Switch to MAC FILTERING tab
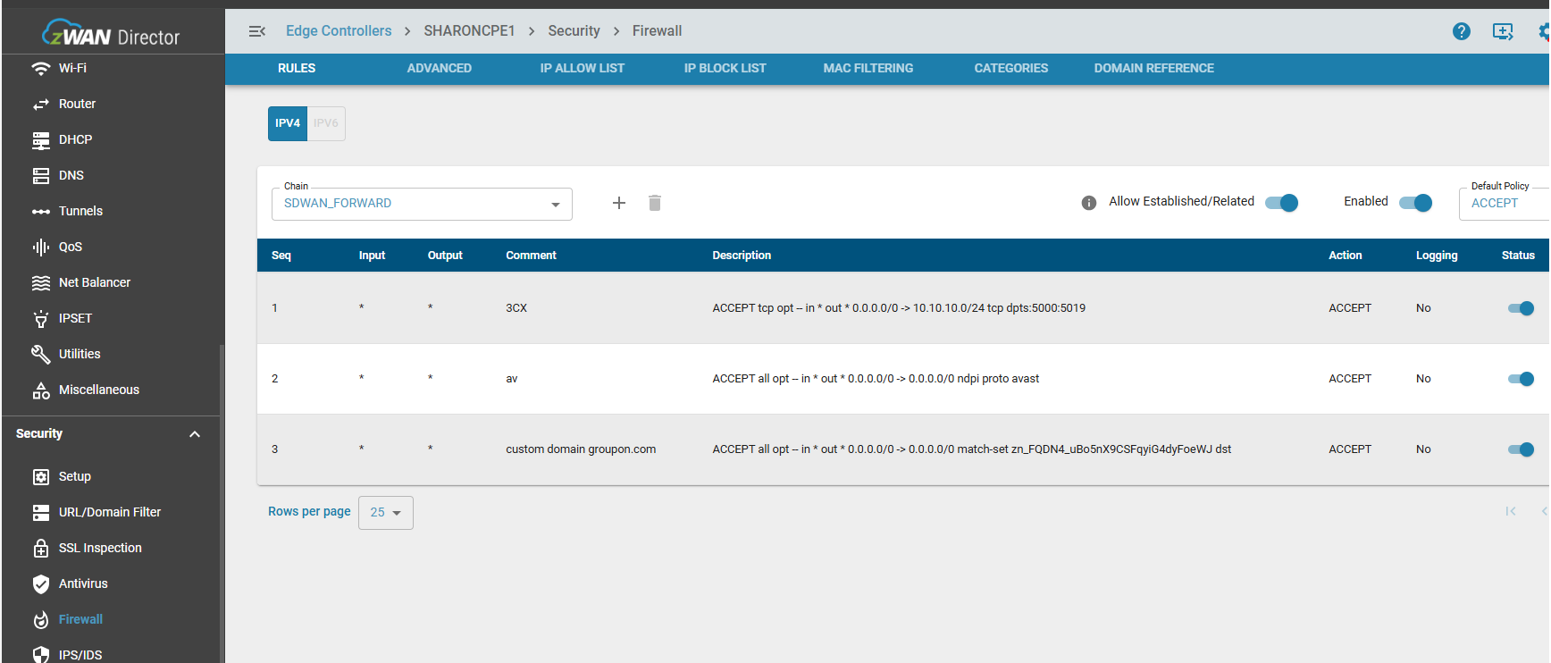This screenshot has height=663, width=1551. tap(868, 68)
